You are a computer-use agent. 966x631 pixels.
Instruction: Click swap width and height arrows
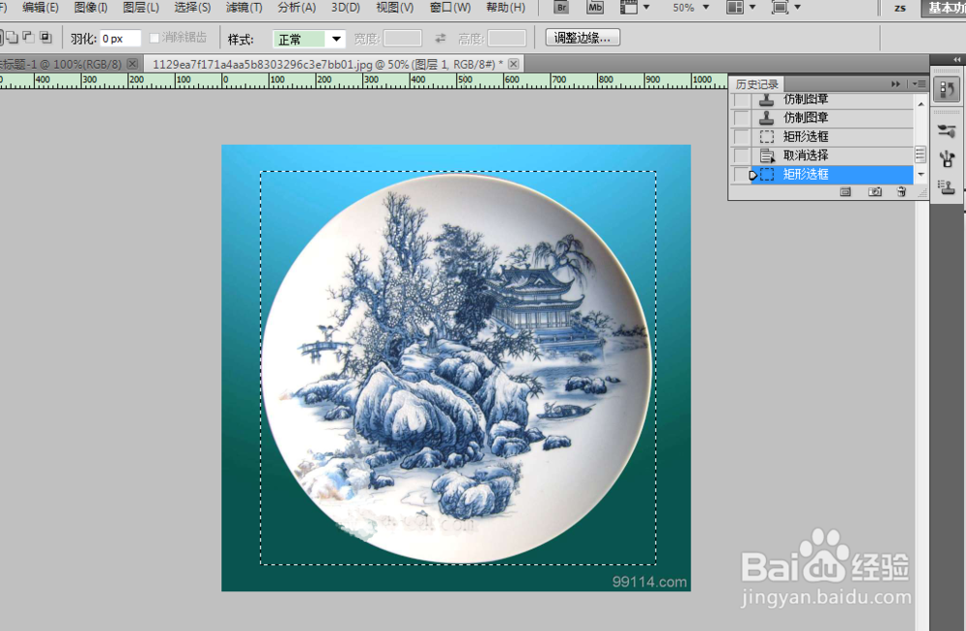click(x=440, y=39)
